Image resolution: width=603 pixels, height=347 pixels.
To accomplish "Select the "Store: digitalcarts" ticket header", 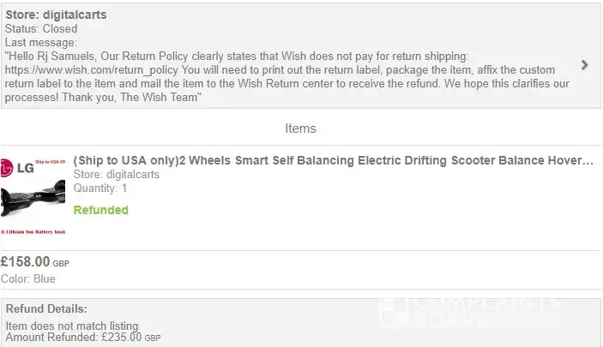I will point(57,15).
